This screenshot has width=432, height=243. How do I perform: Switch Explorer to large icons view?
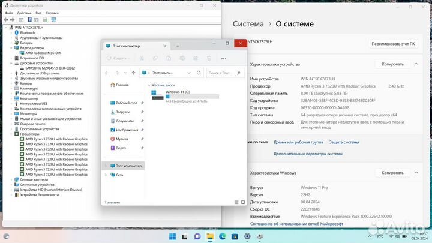[x=243, y=202]
